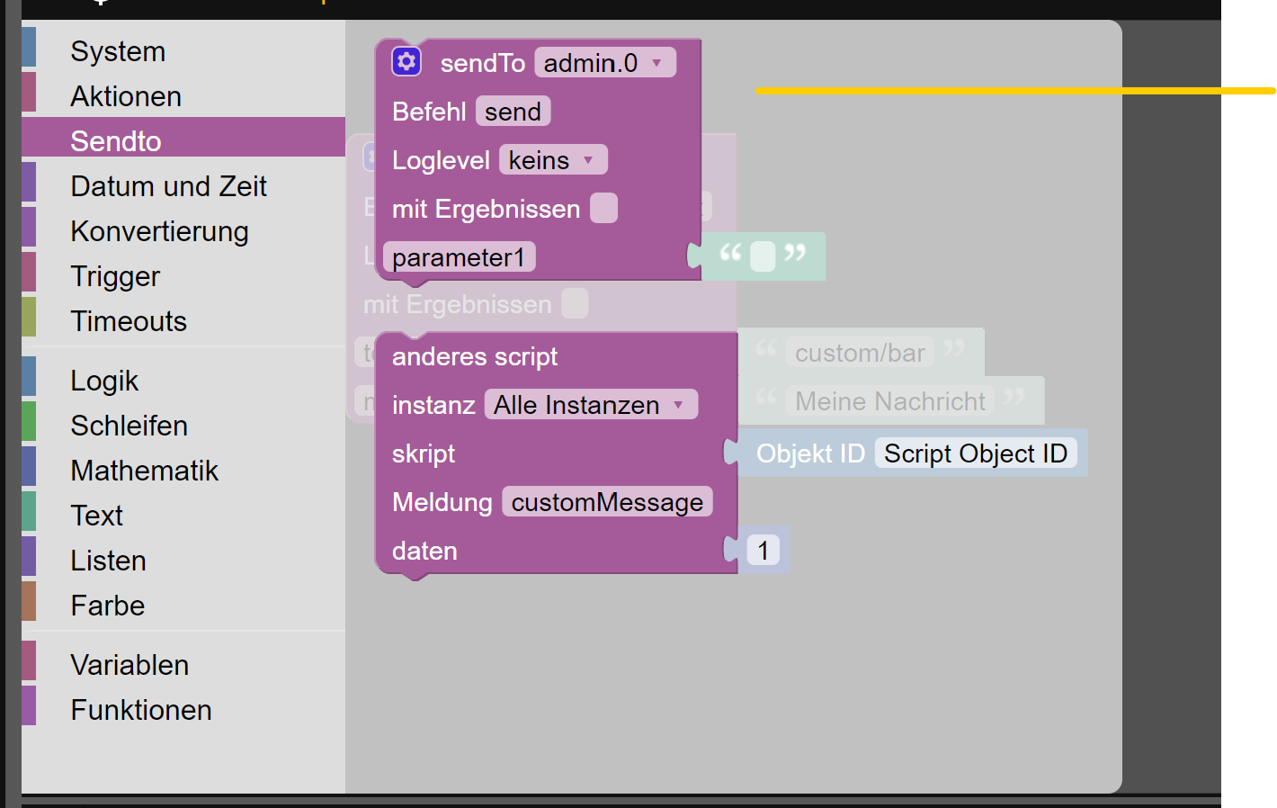Click the gear mutator icon on sendTo block
The height and width of the screenshot is (808, 1277).
pos(406,62)
